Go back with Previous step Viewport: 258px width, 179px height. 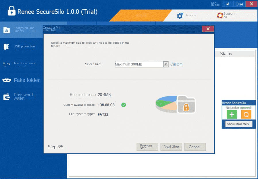click(x=147, y=147)
